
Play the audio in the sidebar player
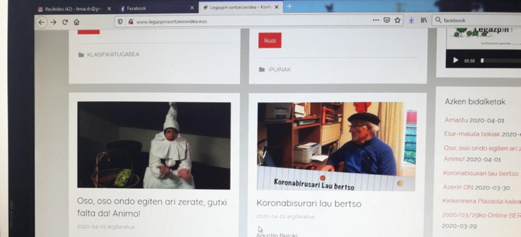(455, 61)
